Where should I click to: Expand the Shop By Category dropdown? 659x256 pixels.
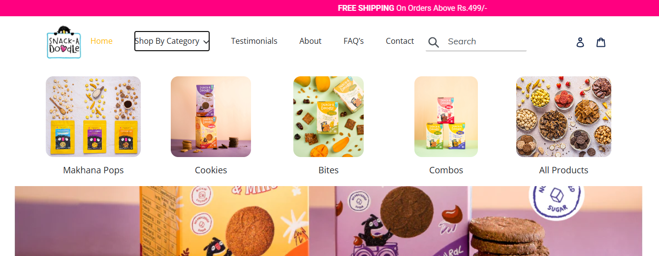tap(172, 41)
